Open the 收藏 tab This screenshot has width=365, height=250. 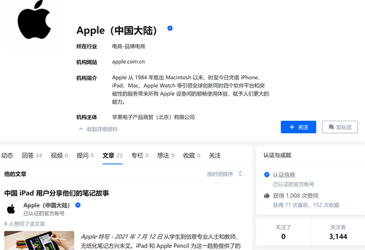tap(192, 156)
